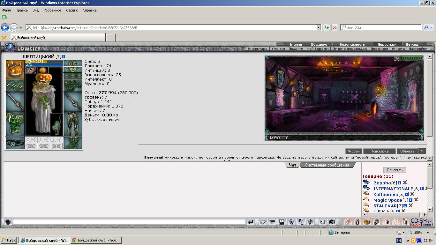The width and height of the screenshot is (436, 245).
Task: Click the Пуск start button
Action: pyautogui.click(x=9, y=240)
